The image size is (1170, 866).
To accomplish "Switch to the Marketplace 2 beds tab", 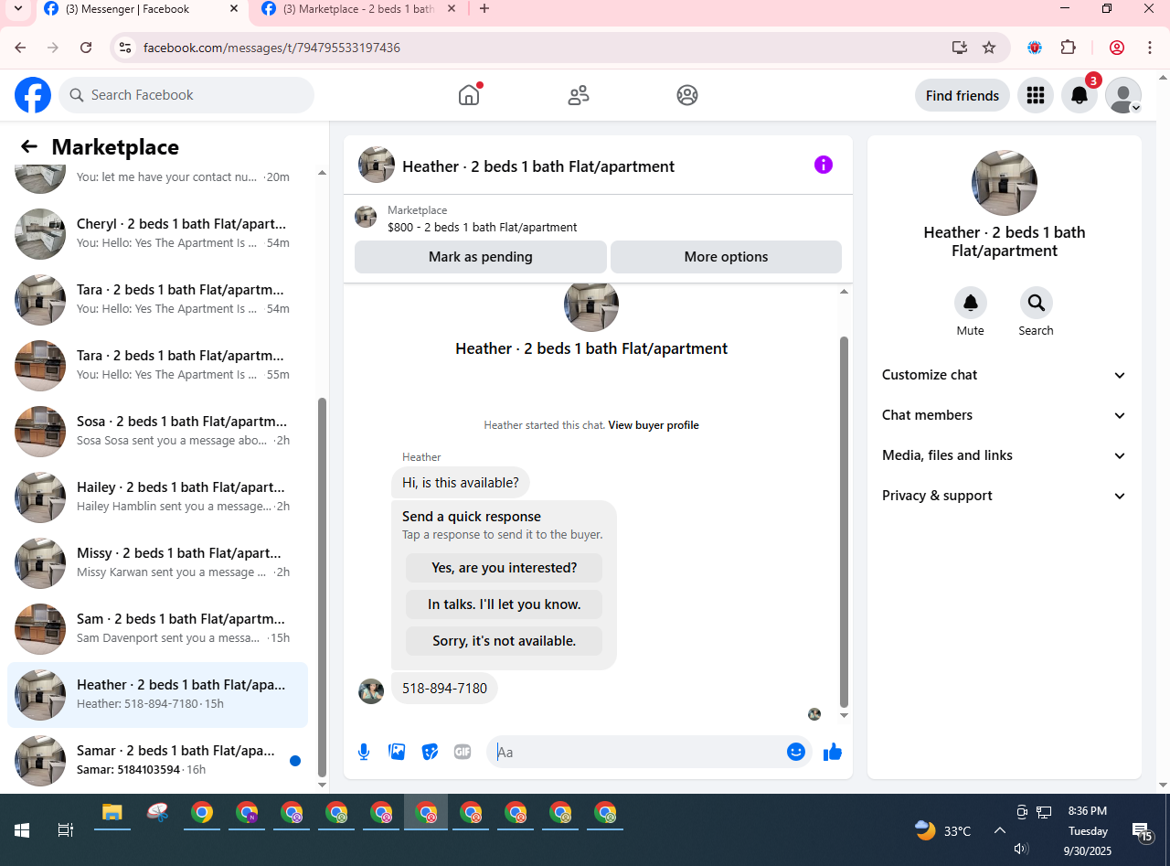I will 358,9.
